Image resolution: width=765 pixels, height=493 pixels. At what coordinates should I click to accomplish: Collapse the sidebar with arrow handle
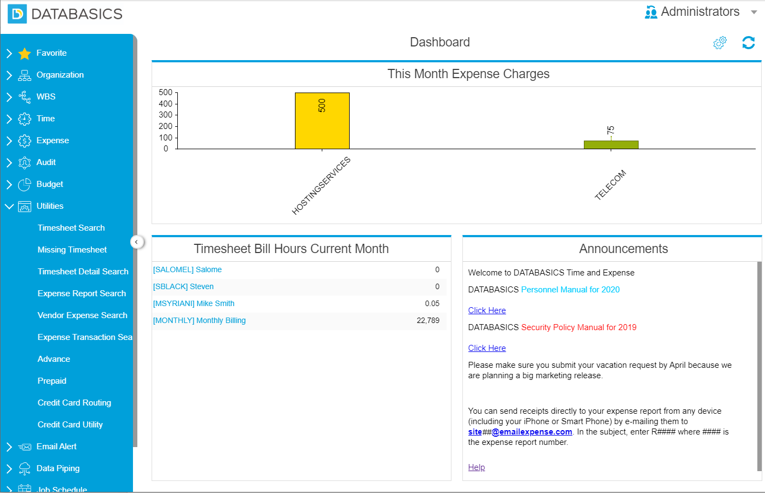136,242
